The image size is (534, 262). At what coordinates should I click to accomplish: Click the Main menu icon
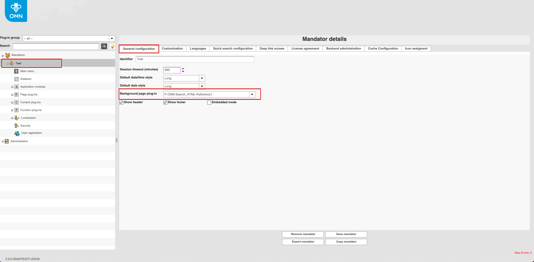(16, 71)
